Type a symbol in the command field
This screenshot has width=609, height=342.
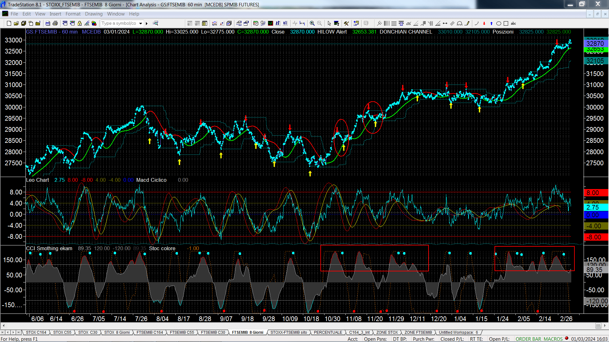(119, 23)
